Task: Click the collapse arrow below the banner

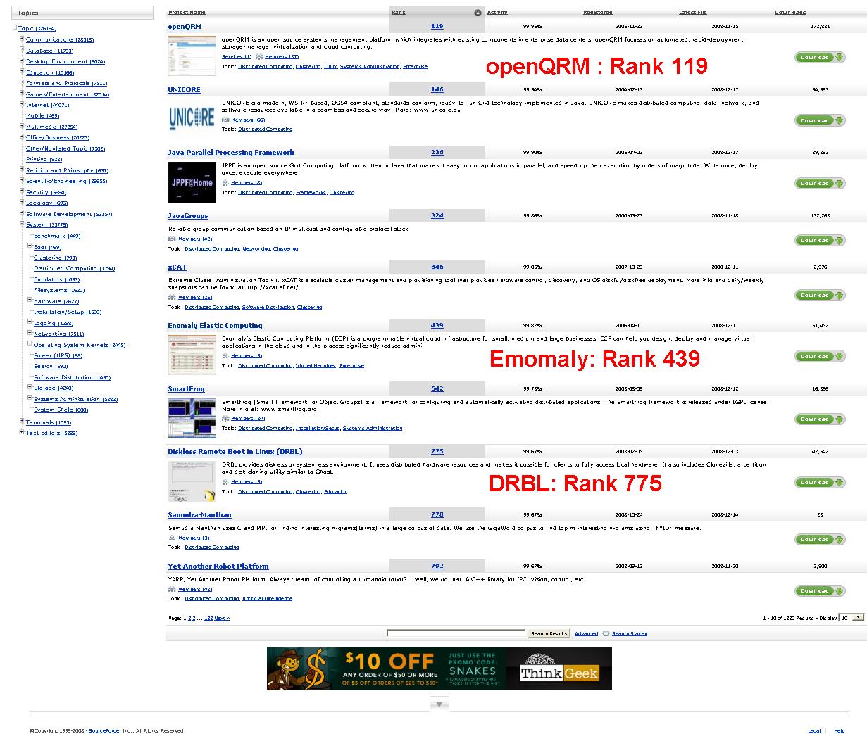Action: (x=439, y=704)
